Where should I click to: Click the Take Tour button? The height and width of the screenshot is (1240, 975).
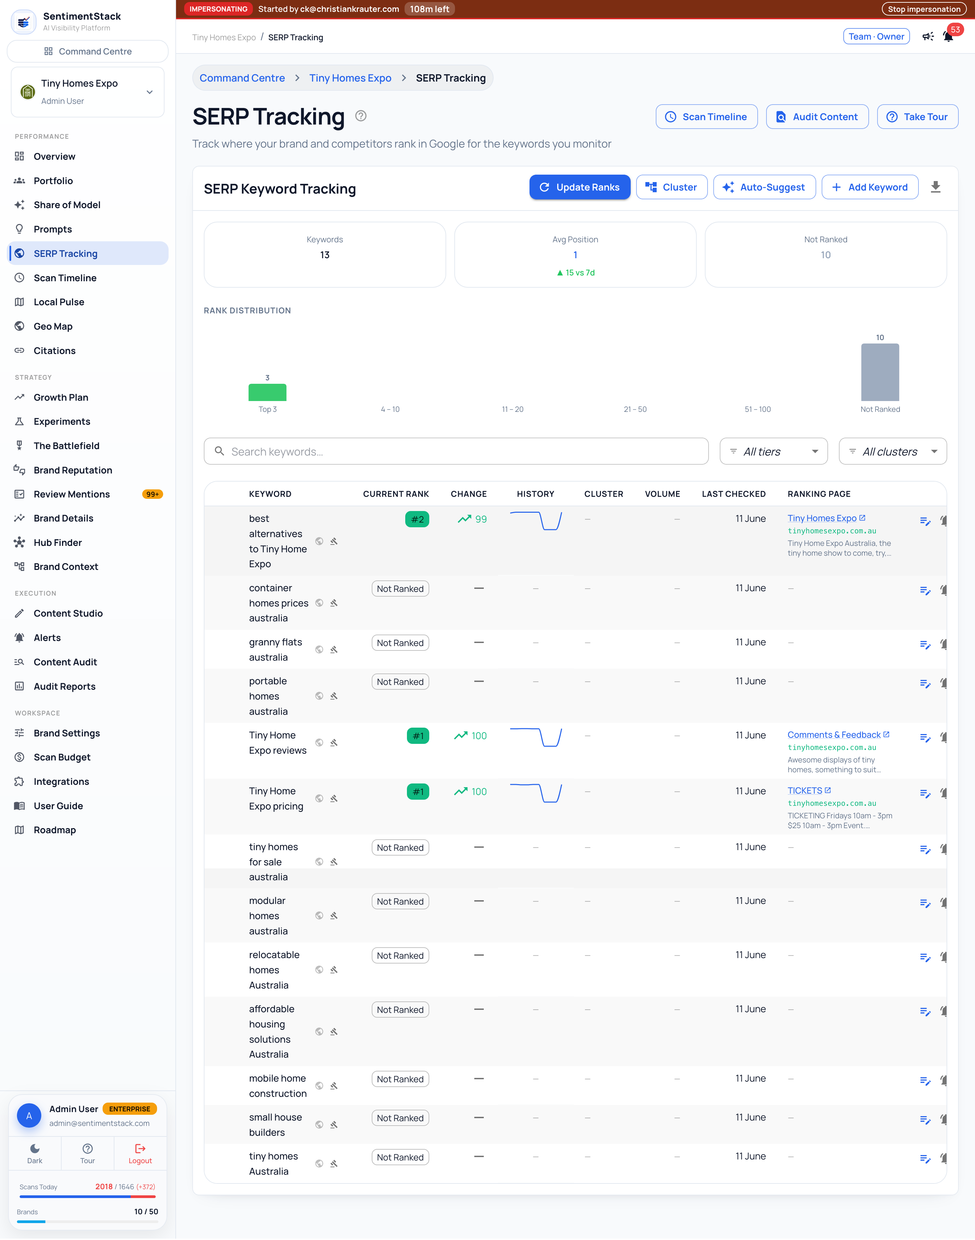pos(917,116)
